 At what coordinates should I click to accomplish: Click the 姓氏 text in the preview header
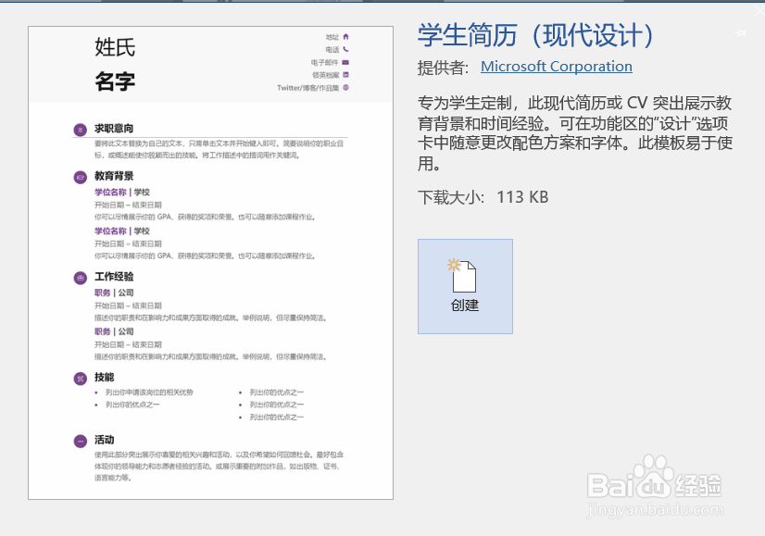pos(115,47)
